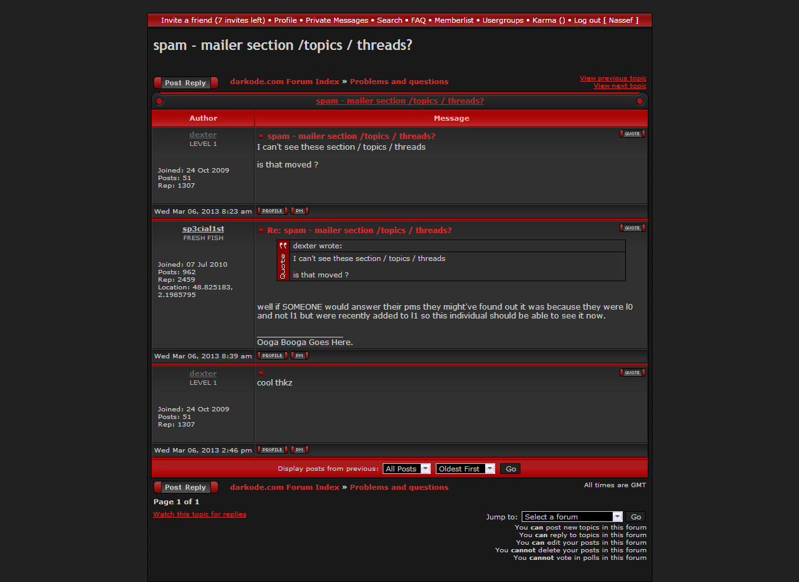Expand the 'Oldest First' sort dropdown
This screenshot has width=799, height=582.
click(x=465, y=469)
